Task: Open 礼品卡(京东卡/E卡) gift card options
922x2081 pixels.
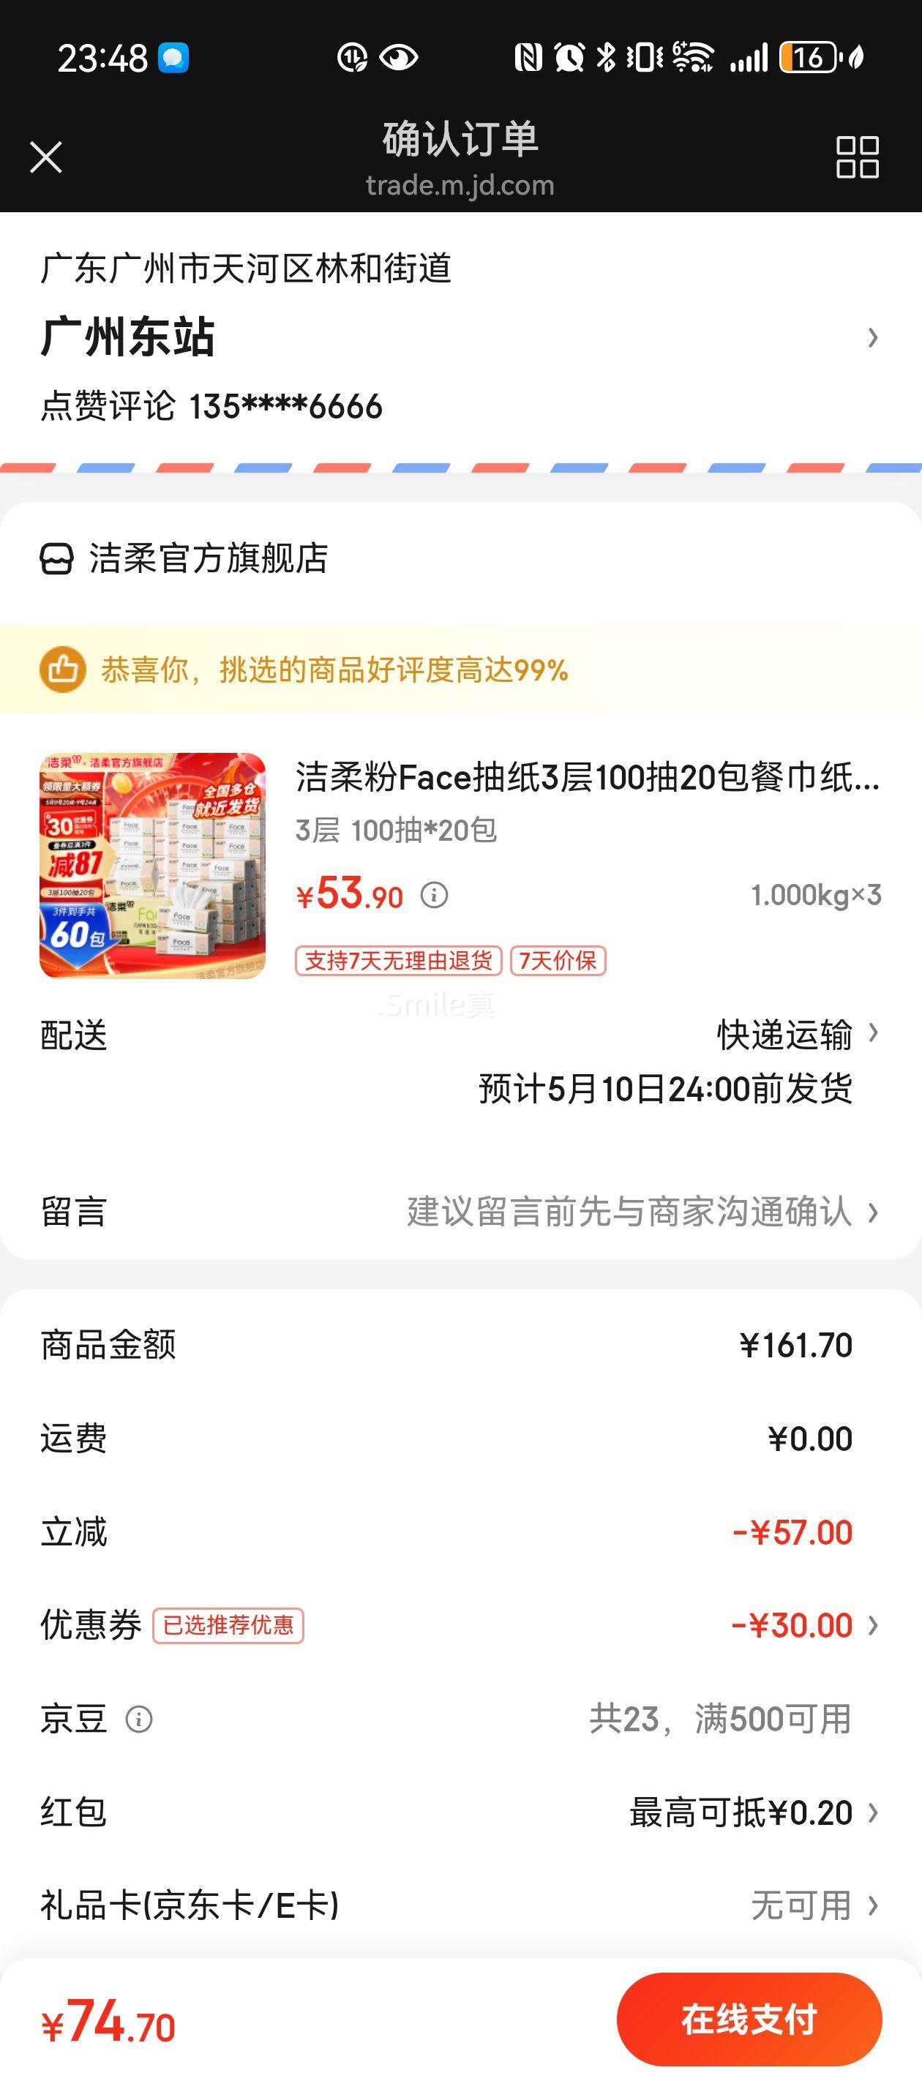Action: (460, 1905)
